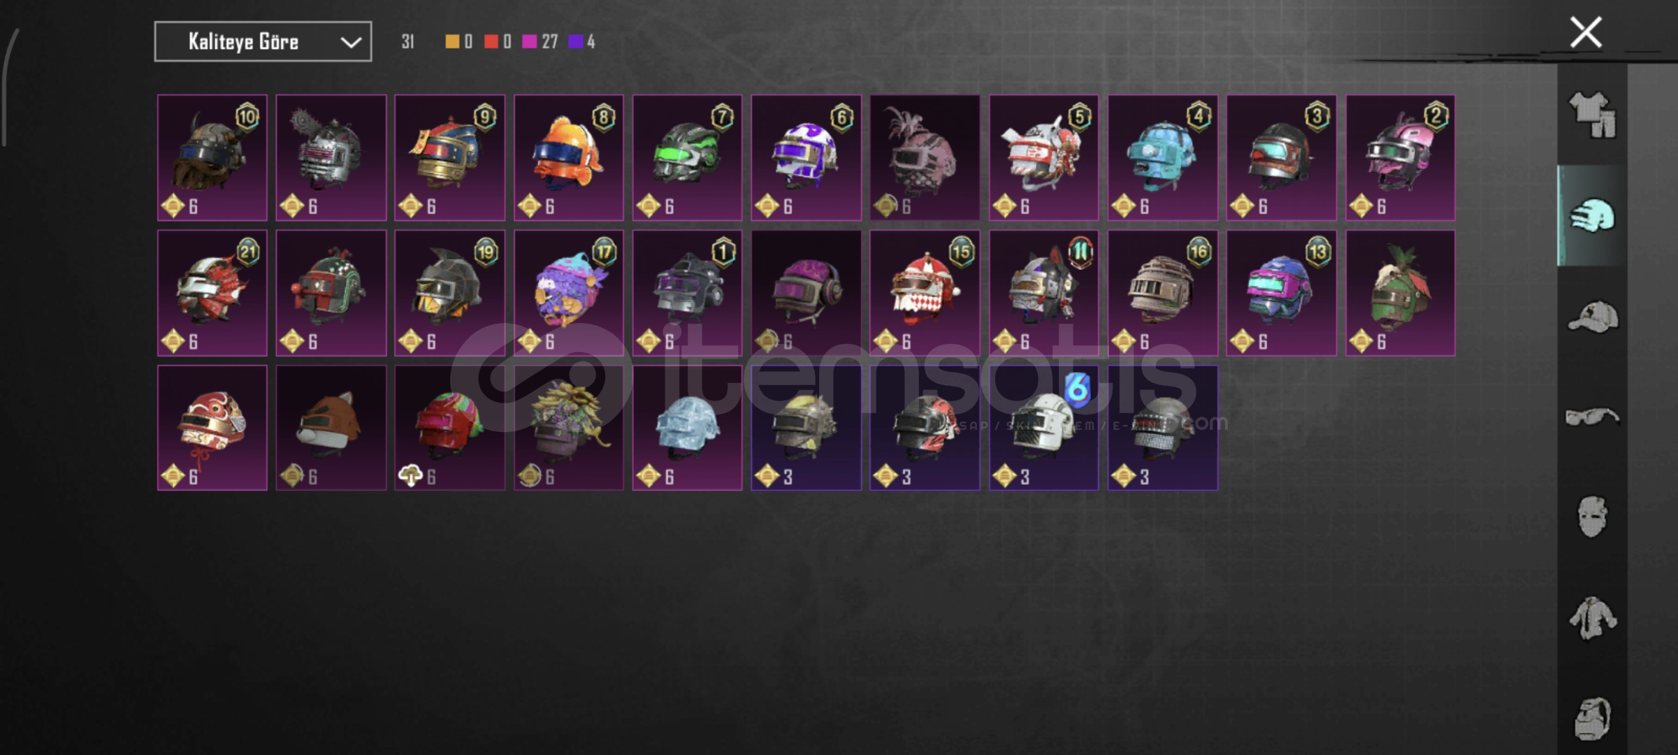The height and width of the screenshot is (755, 1678).
Task: Select the green visor helmet numbered 7
Action: coord(688,158)
